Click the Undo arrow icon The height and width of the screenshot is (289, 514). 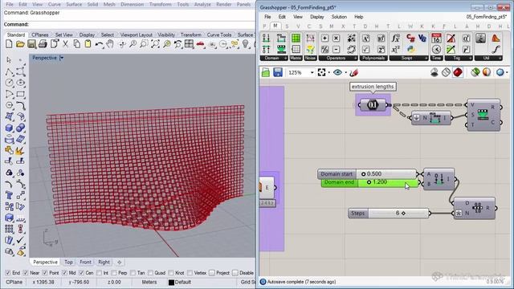click(99, 44)
